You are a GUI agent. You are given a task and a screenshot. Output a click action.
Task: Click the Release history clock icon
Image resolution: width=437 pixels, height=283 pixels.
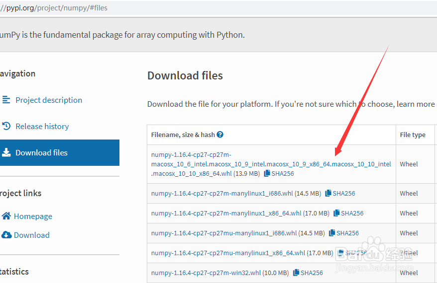coord(6,126)
